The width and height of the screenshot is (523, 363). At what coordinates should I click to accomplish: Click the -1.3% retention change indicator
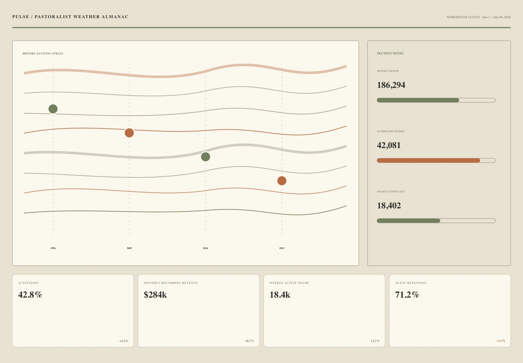coord(501,341)
